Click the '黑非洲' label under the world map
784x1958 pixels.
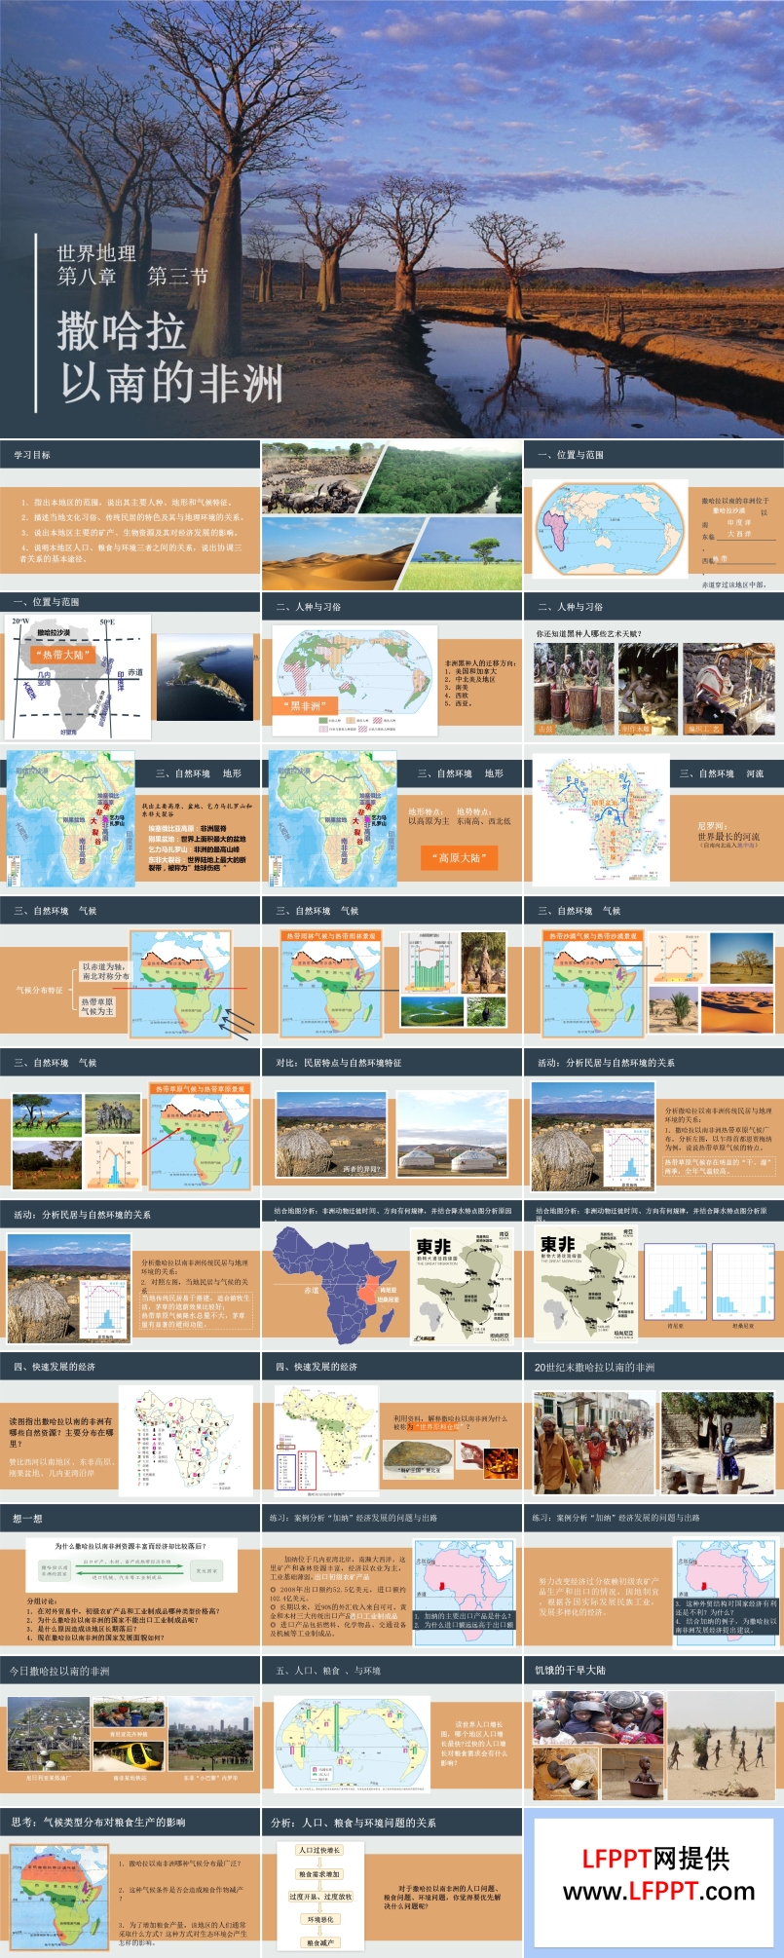305,705
